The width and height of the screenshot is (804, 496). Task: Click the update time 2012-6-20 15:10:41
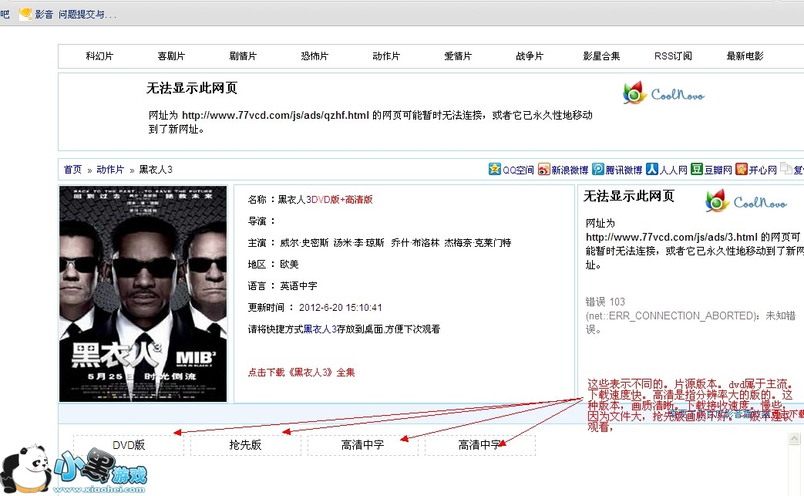(x=341, y=307)
